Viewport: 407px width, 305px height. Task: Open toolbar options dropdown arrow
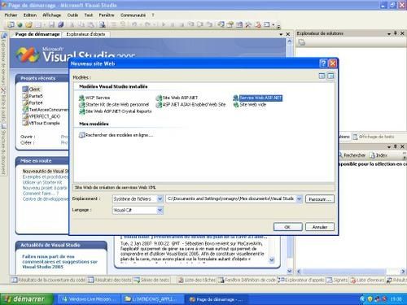278,26
